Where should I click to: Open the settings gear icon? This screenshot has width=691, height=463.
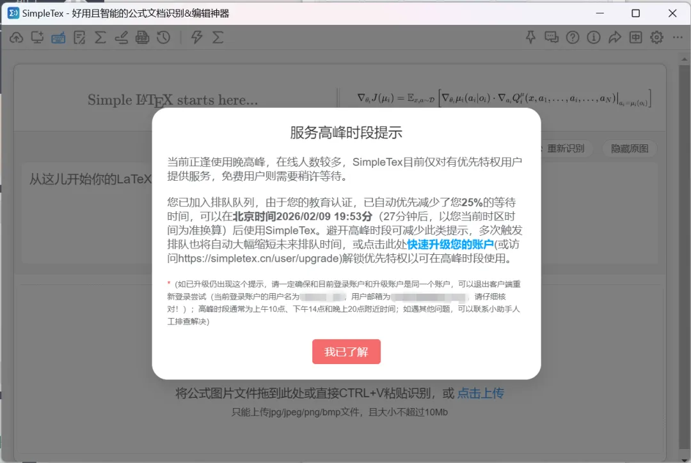point(656,38)
